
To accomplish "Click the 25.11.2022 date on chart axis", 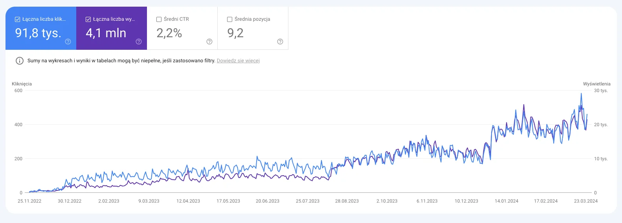I will [29, 201].
